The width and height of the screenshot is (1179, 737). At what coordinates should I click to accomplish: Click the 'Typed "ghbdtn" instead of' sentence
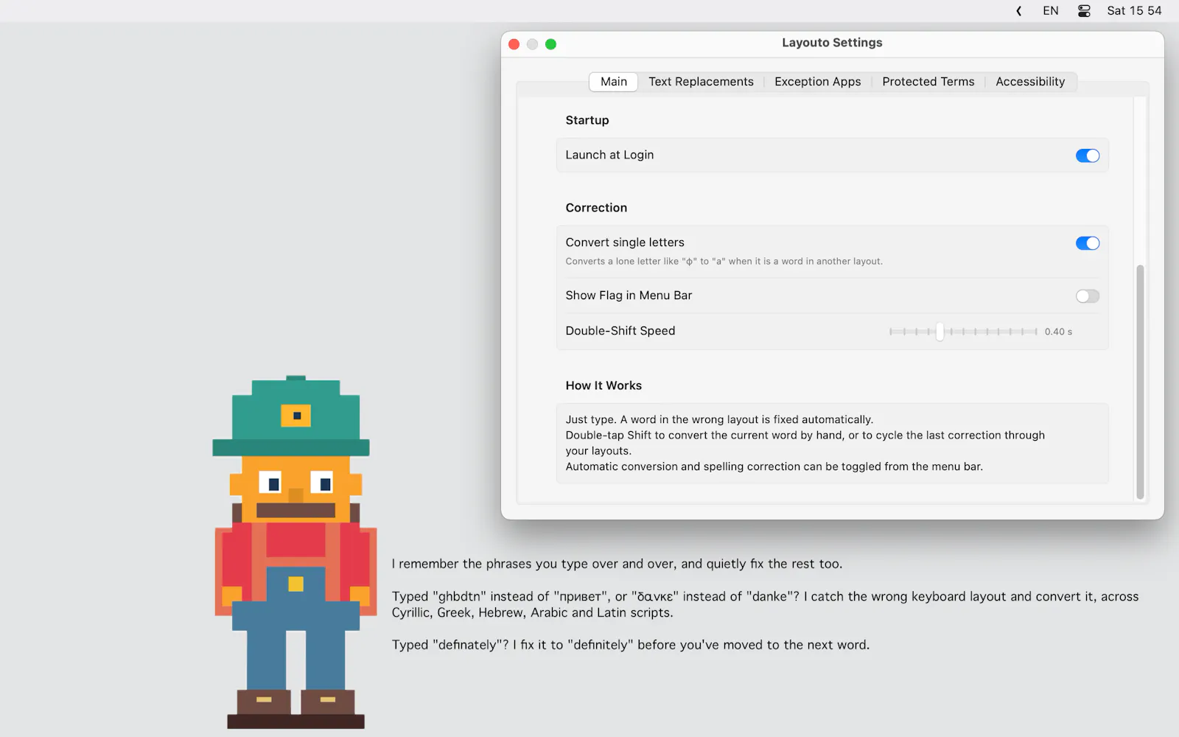pyautogui.click(x=765, y=604)
